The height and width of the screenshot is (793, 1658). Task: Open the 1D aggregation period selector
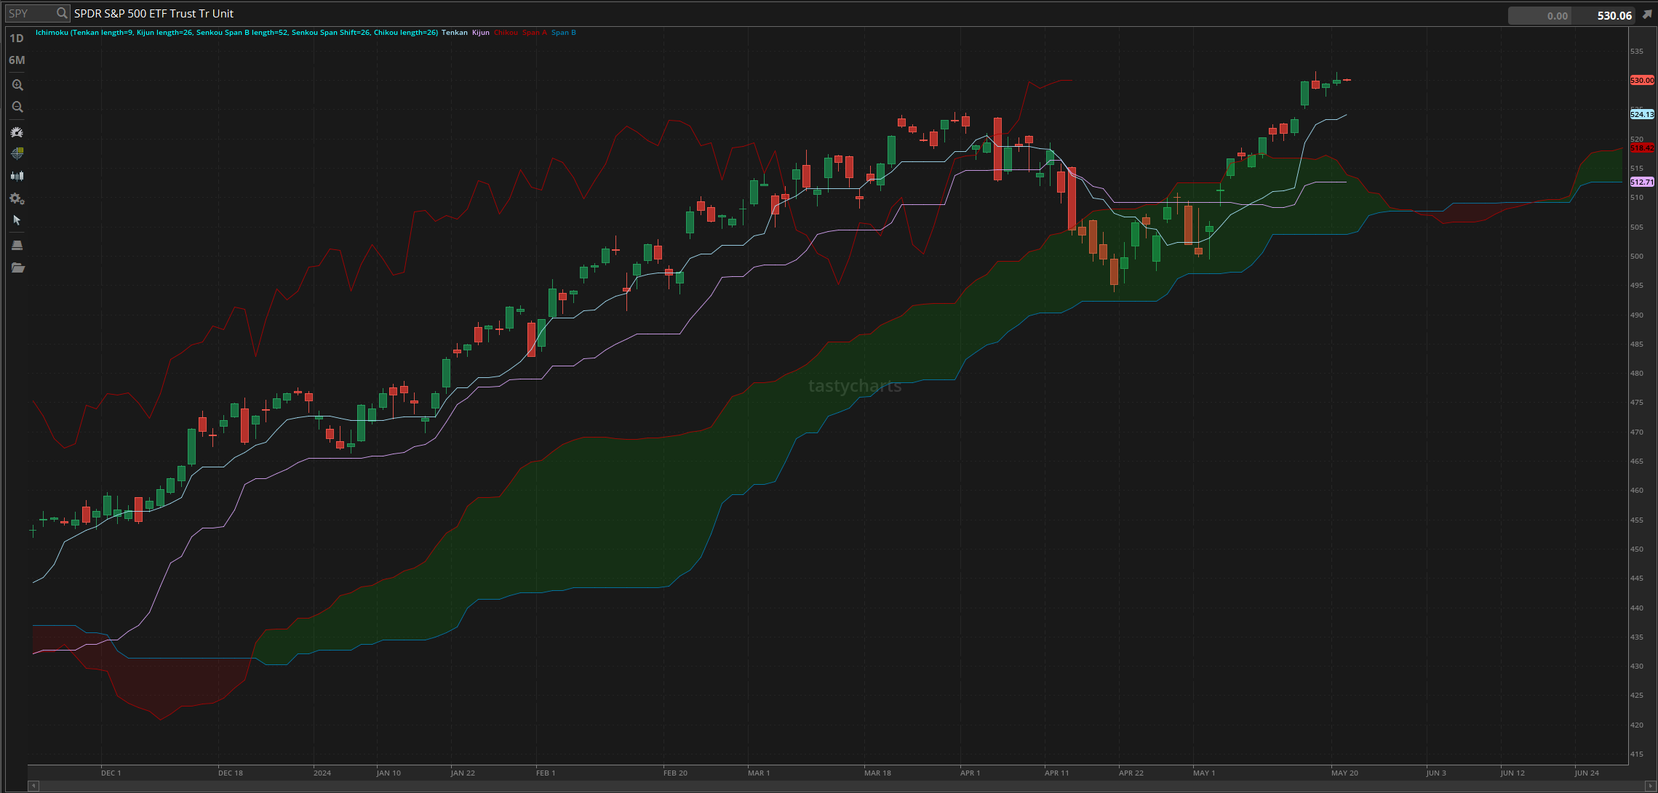tap(17, 39)
